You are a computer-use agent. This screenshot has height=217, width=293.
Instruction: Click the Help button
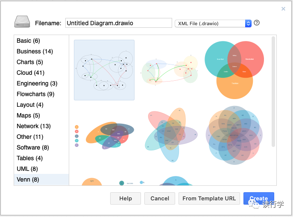click(126, 198)
